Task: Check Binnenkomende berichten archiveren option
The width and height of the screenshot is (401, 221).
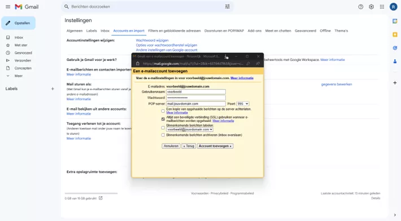Action: point(163,135)
